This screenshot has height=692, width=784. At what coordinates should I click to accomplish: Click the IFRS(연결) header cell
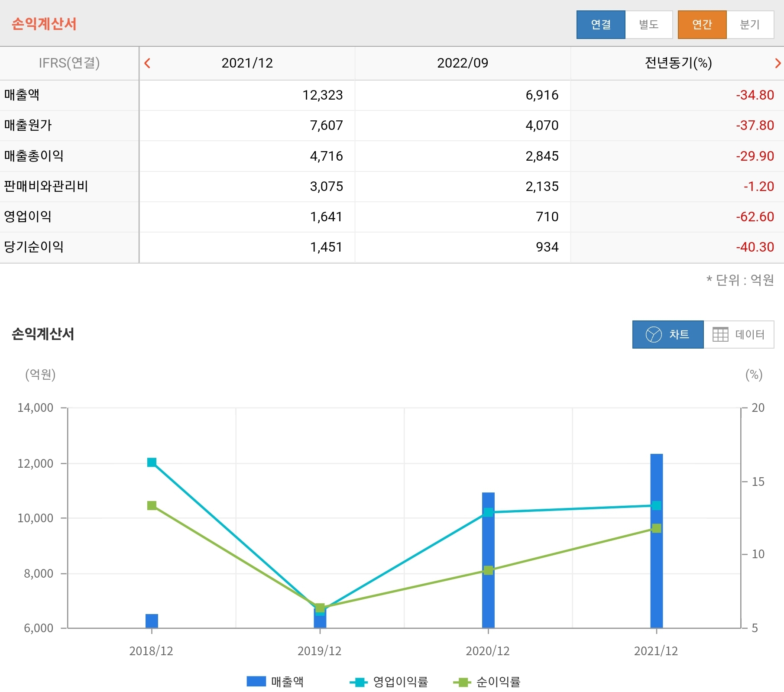pyautogui.click(x=69, y=63)
